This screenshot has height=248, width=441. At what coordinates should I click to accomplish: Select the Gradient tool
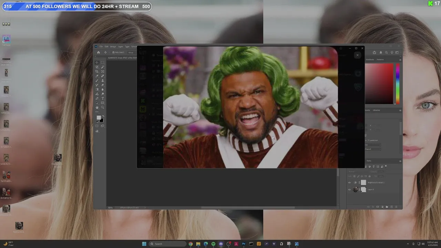pyautogui.click(x=97, y=89)
